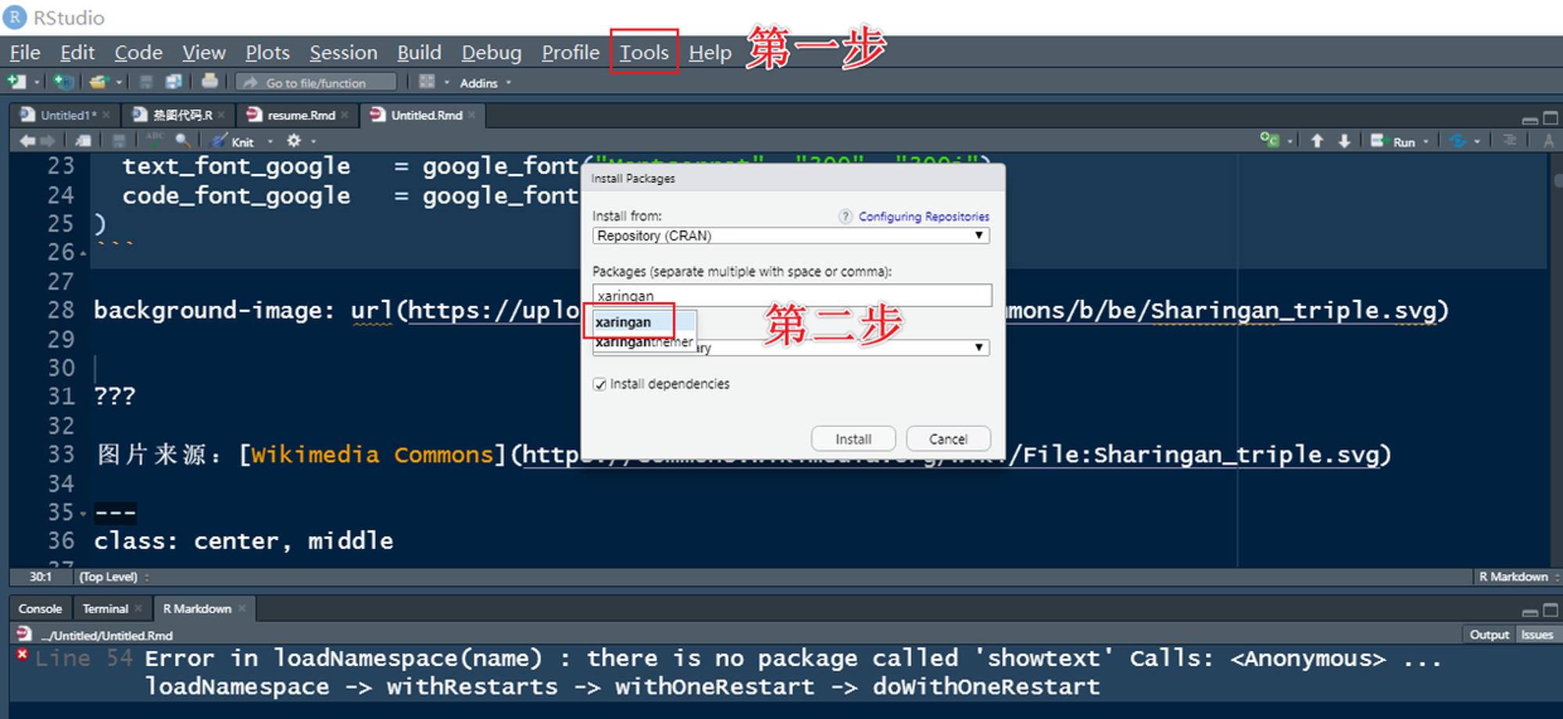Open the (Top Level) section navigator

pos(113,577)
